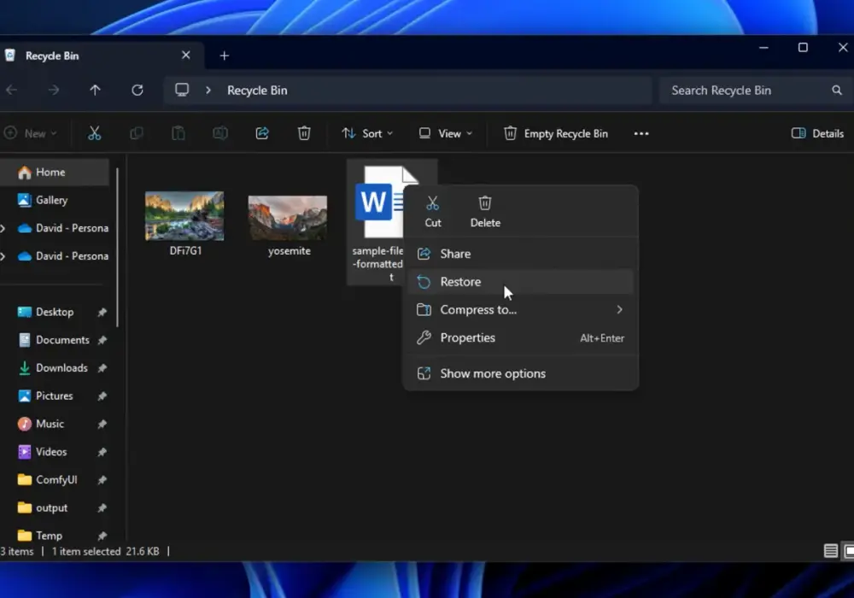Open the See more ellipsis menu
The image size is (854, 598).
(x=641, y=133)
